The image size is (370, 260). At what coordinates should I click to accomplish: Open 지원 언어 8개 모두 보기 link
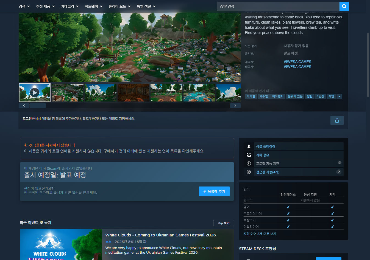tap(260, 234)
